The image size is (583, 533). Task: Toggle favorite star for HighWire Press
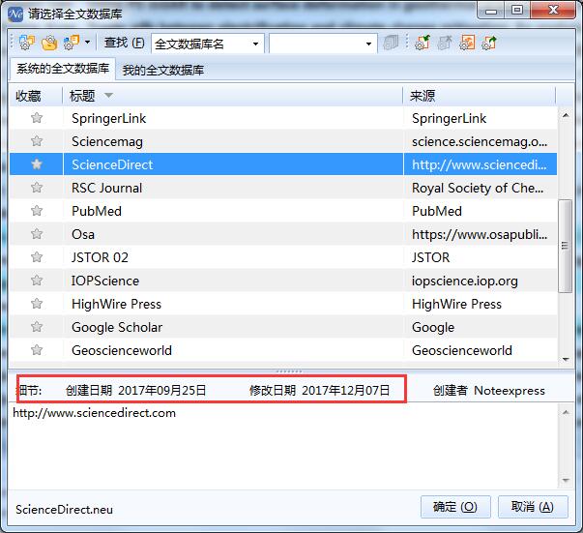pos(37,304)
